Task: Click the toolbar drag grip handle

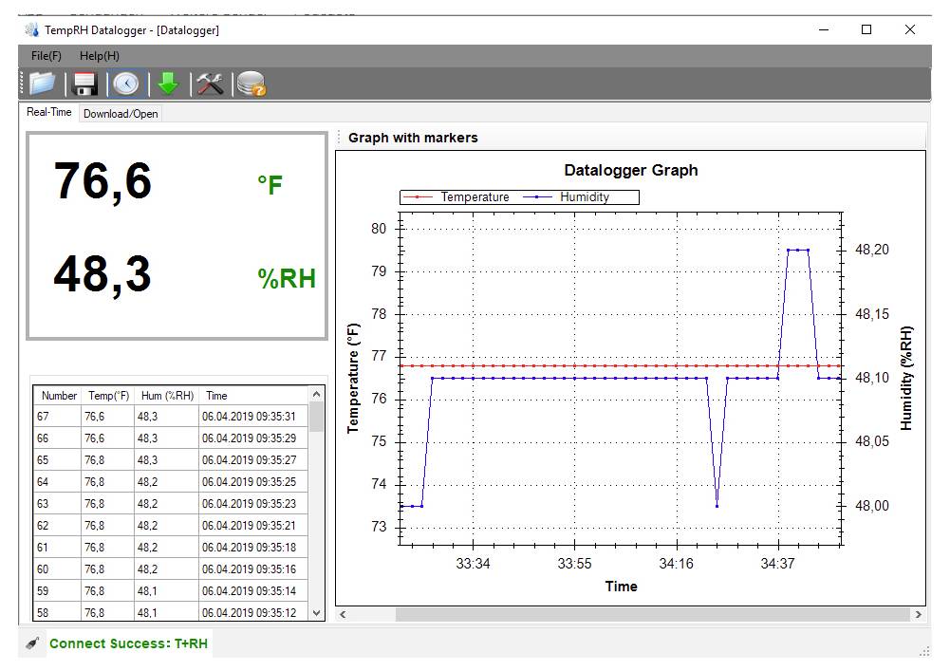Action: [22, 84]
